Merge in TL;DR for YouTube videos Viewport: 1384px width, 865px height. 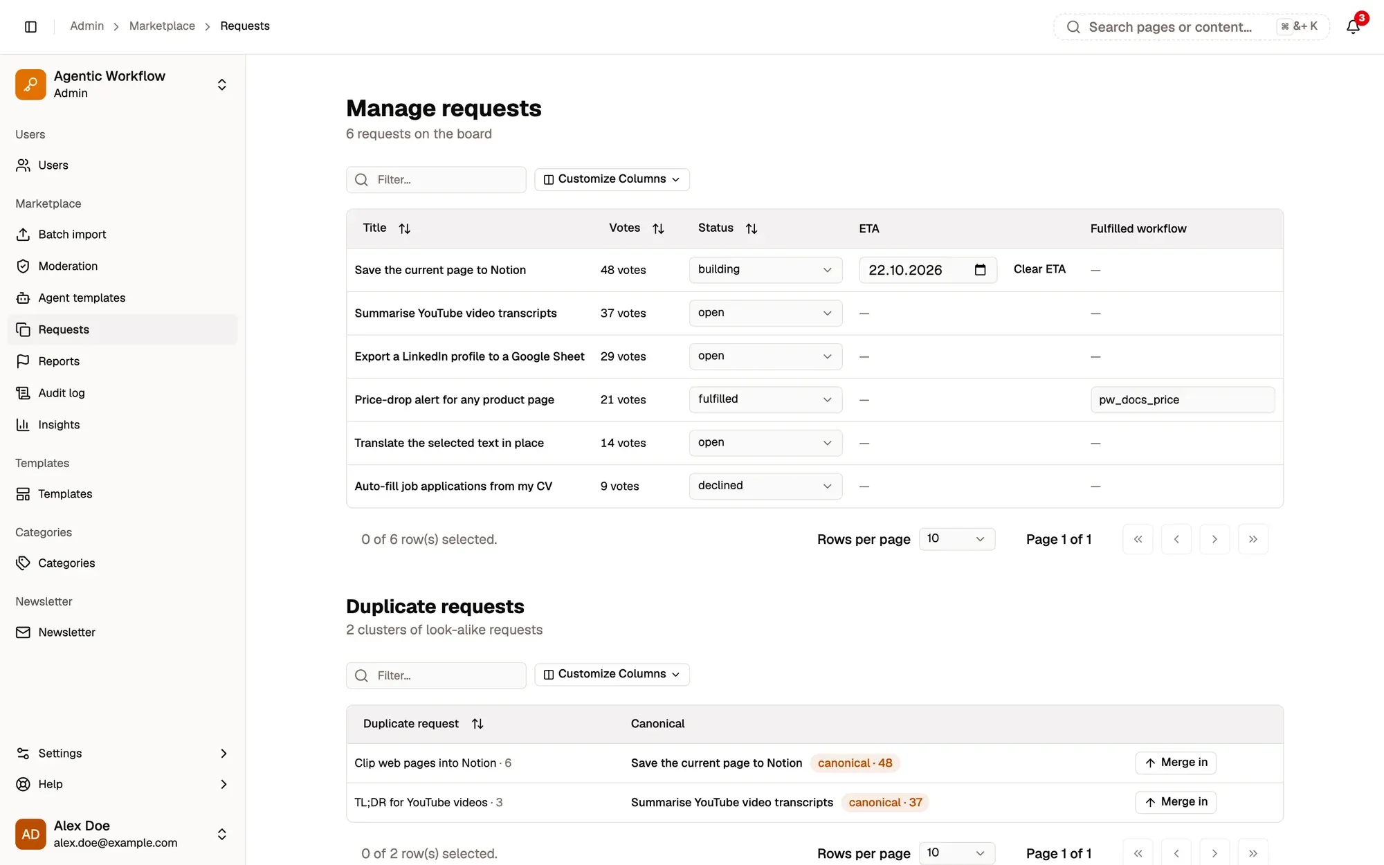coord(1176,802)
